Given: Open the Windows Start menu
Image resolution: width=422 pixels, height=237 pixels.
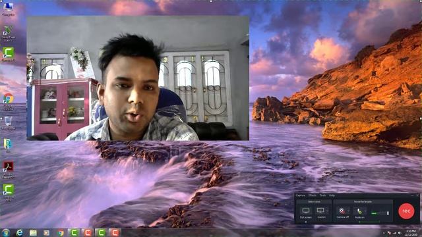Looking at the screenshot, I should 6,232.
